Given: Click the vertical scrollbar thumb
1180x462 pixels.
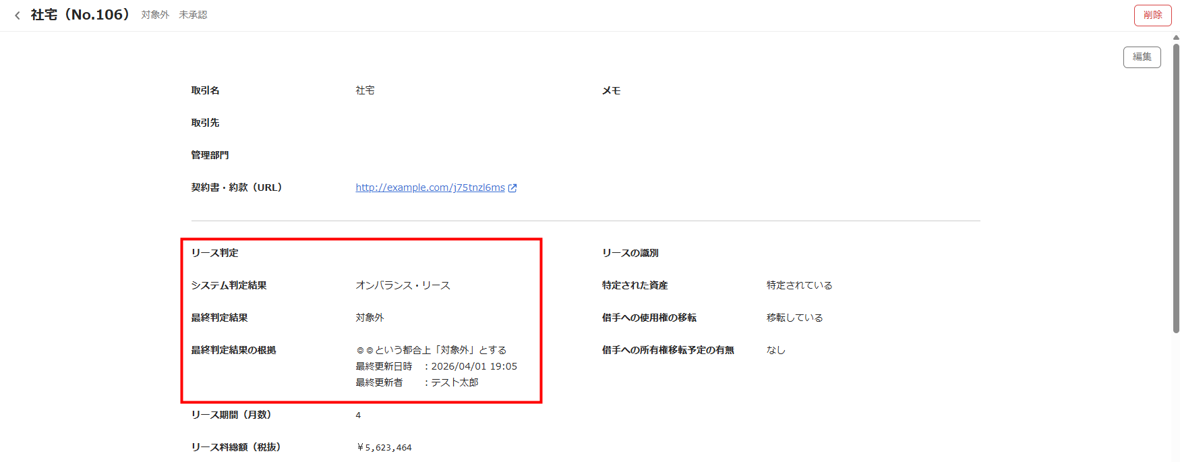Looking at the screenshot, I should [x=1176, y=189].
